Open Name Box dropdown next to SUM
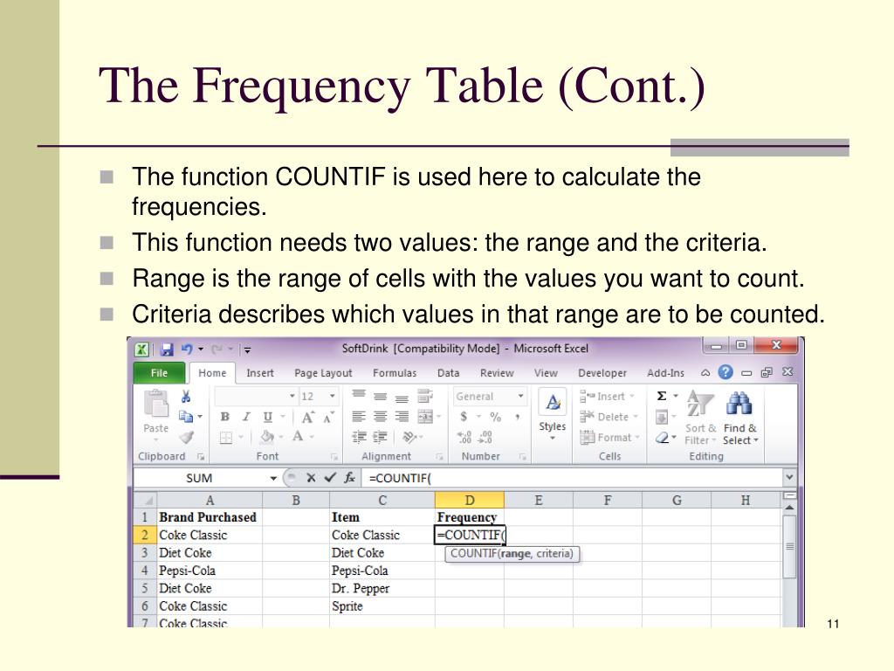 coord(273,478)
